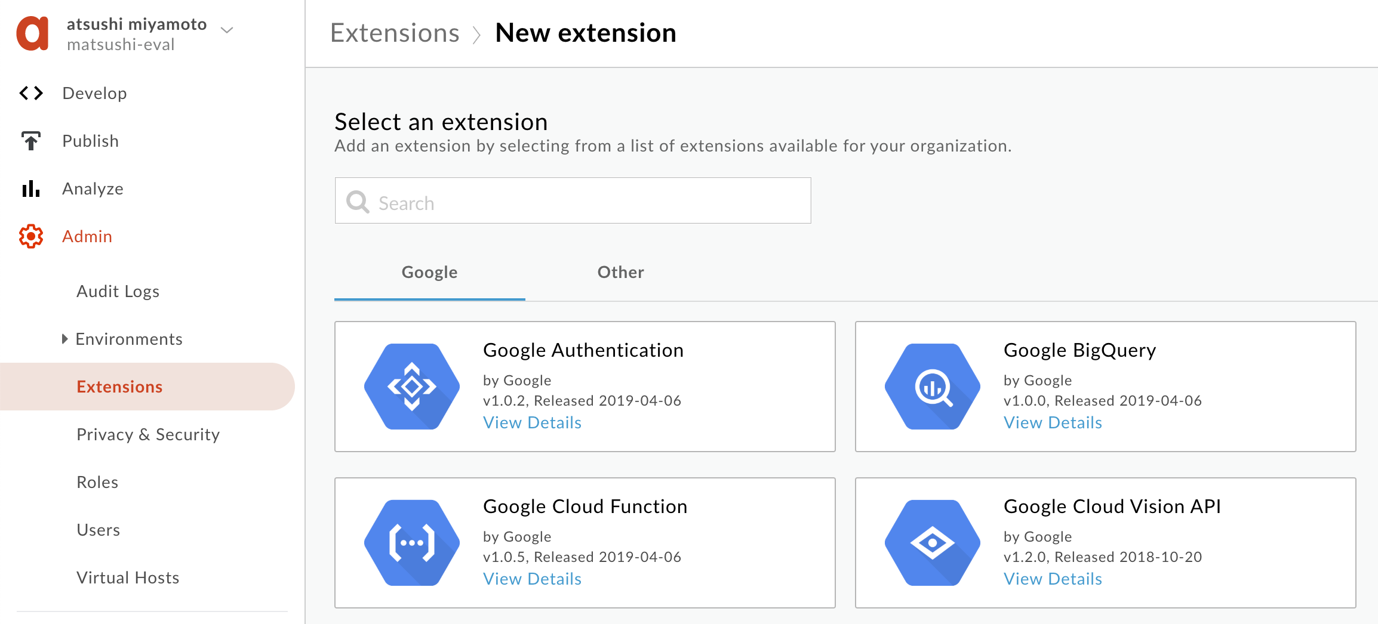Select the Google Cloud Vision API title
1378x624 pixels.
click(x=1112, y=506)
